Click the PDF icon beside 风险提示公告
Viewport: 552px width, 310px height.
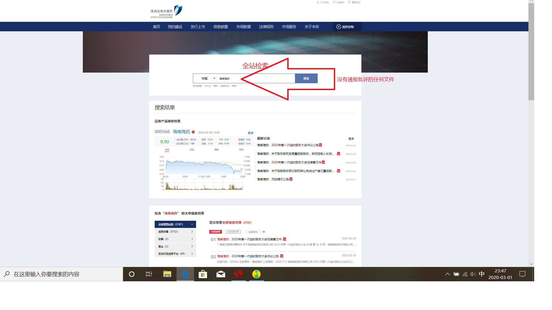click(x=291, y=179)
